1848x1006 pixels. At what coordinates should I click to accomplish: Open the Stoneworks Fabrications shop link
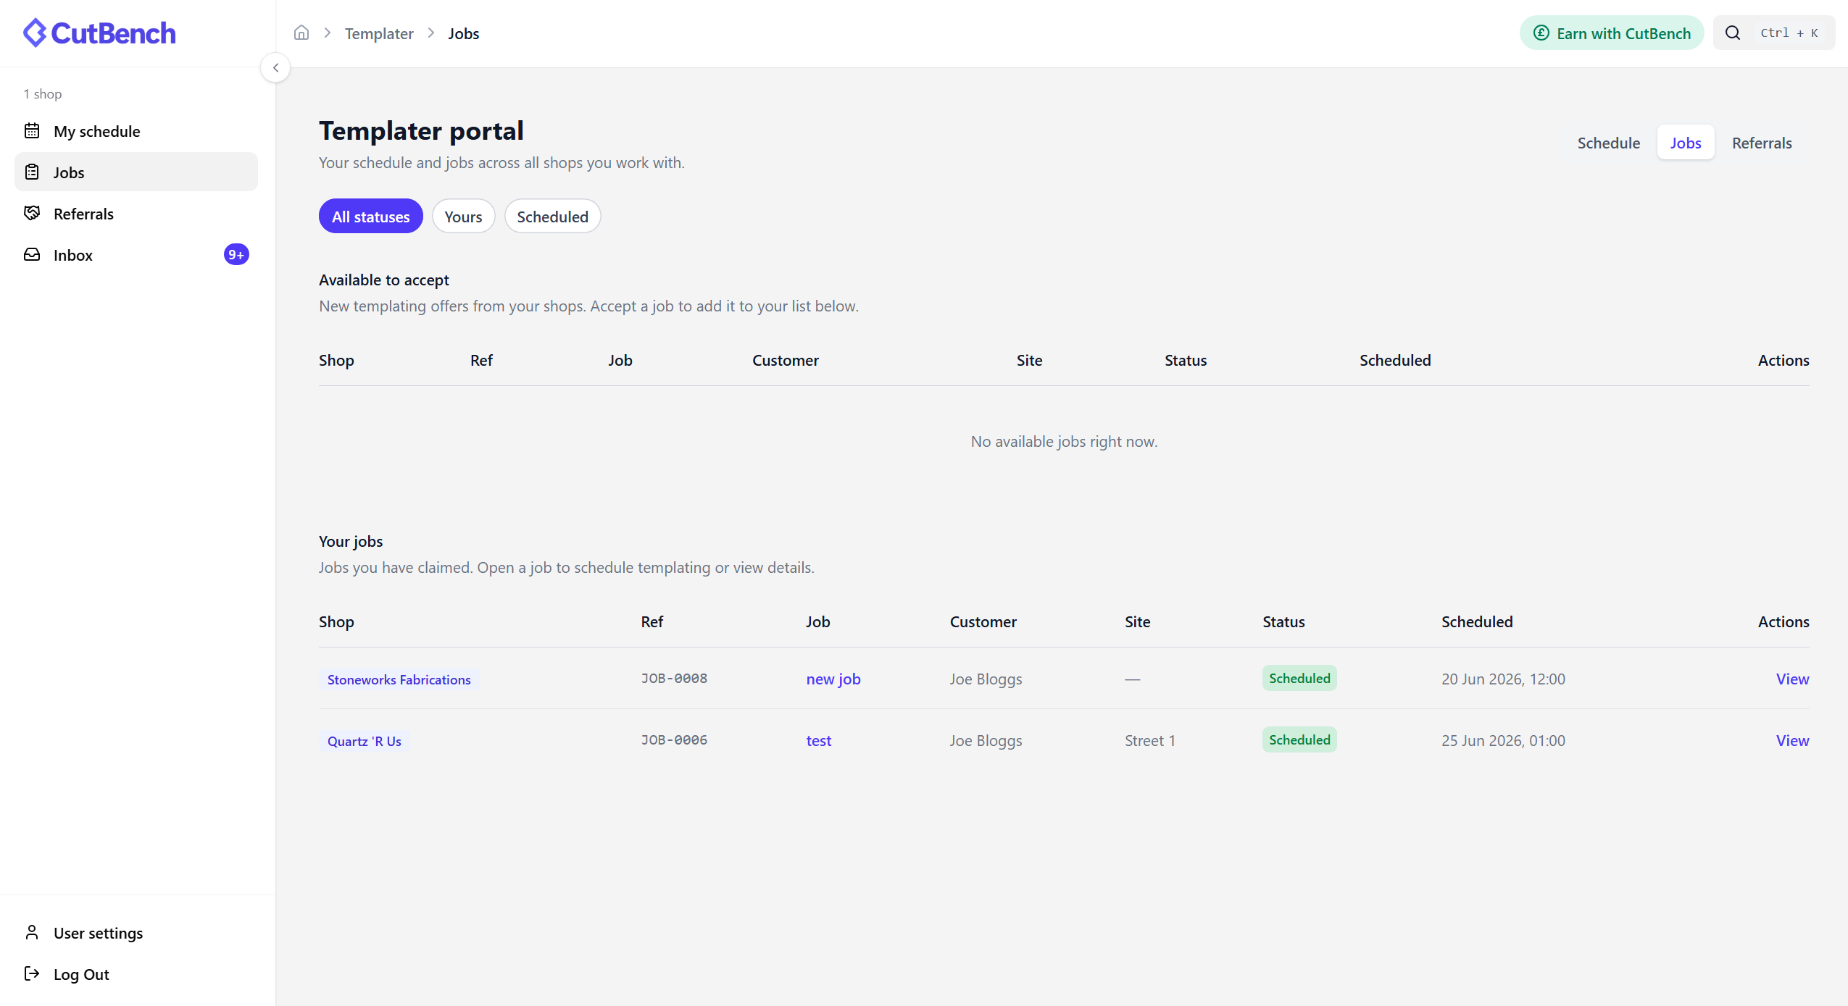(x=399, y=679)
